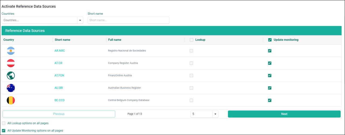Open the AU.BR short name link

tap(59, 88)
